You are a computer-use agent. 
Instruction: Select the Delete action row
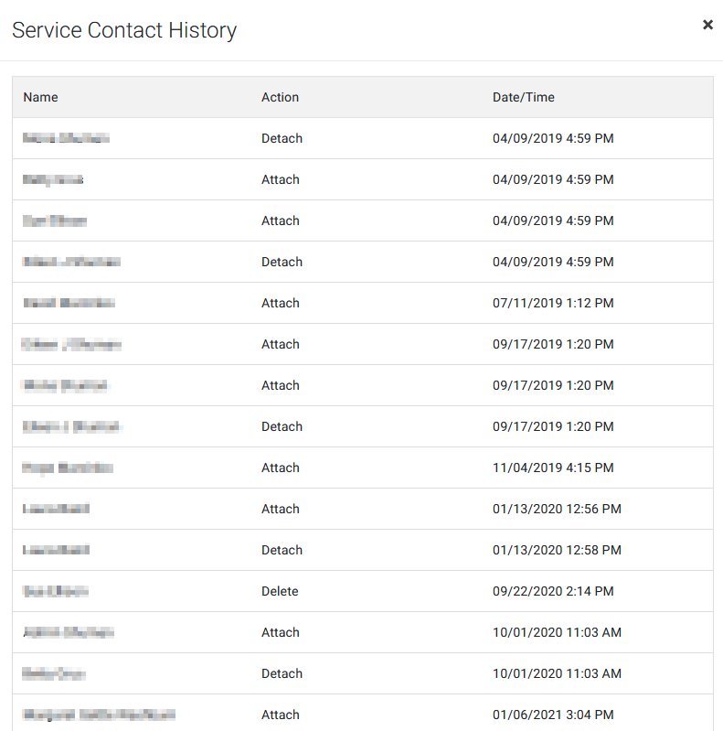coord(363,591)
